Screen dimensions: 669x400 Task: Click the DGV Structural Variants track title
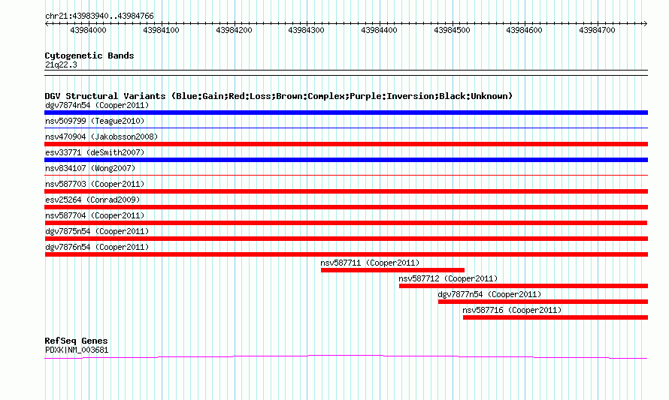(x=279, y=96)
